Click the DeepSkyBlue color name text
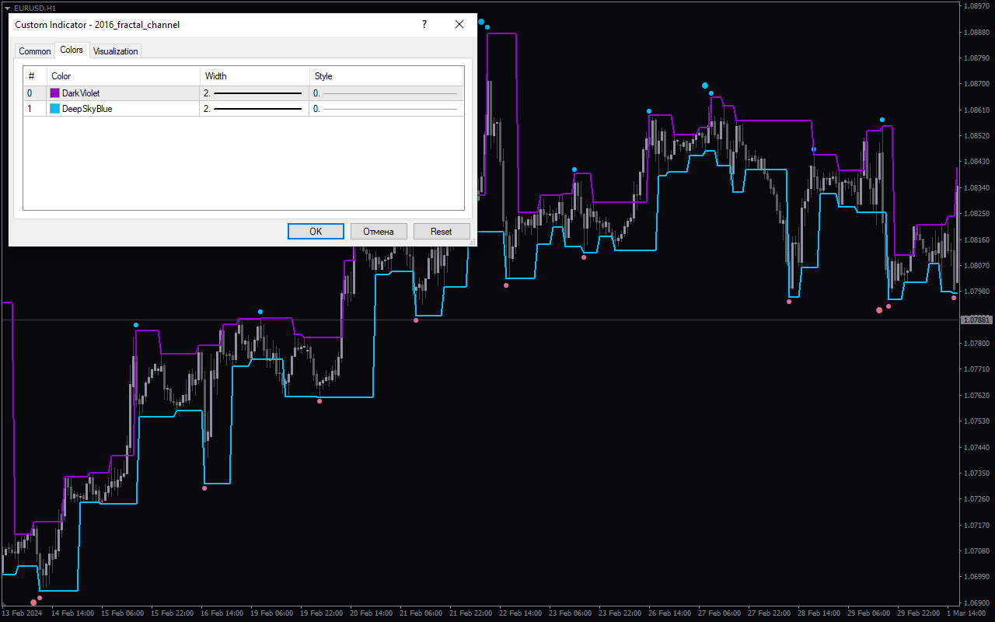The width and height of the screenshot is (995, 622). pos(87,109)
